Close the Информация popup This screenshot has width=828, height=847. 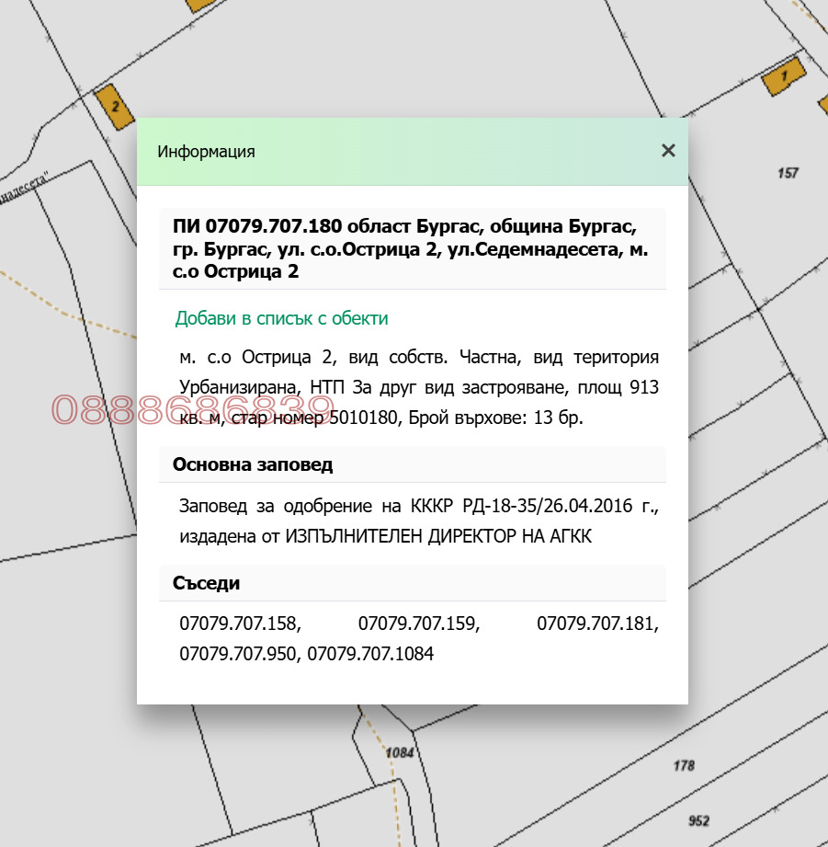[668, 151]
